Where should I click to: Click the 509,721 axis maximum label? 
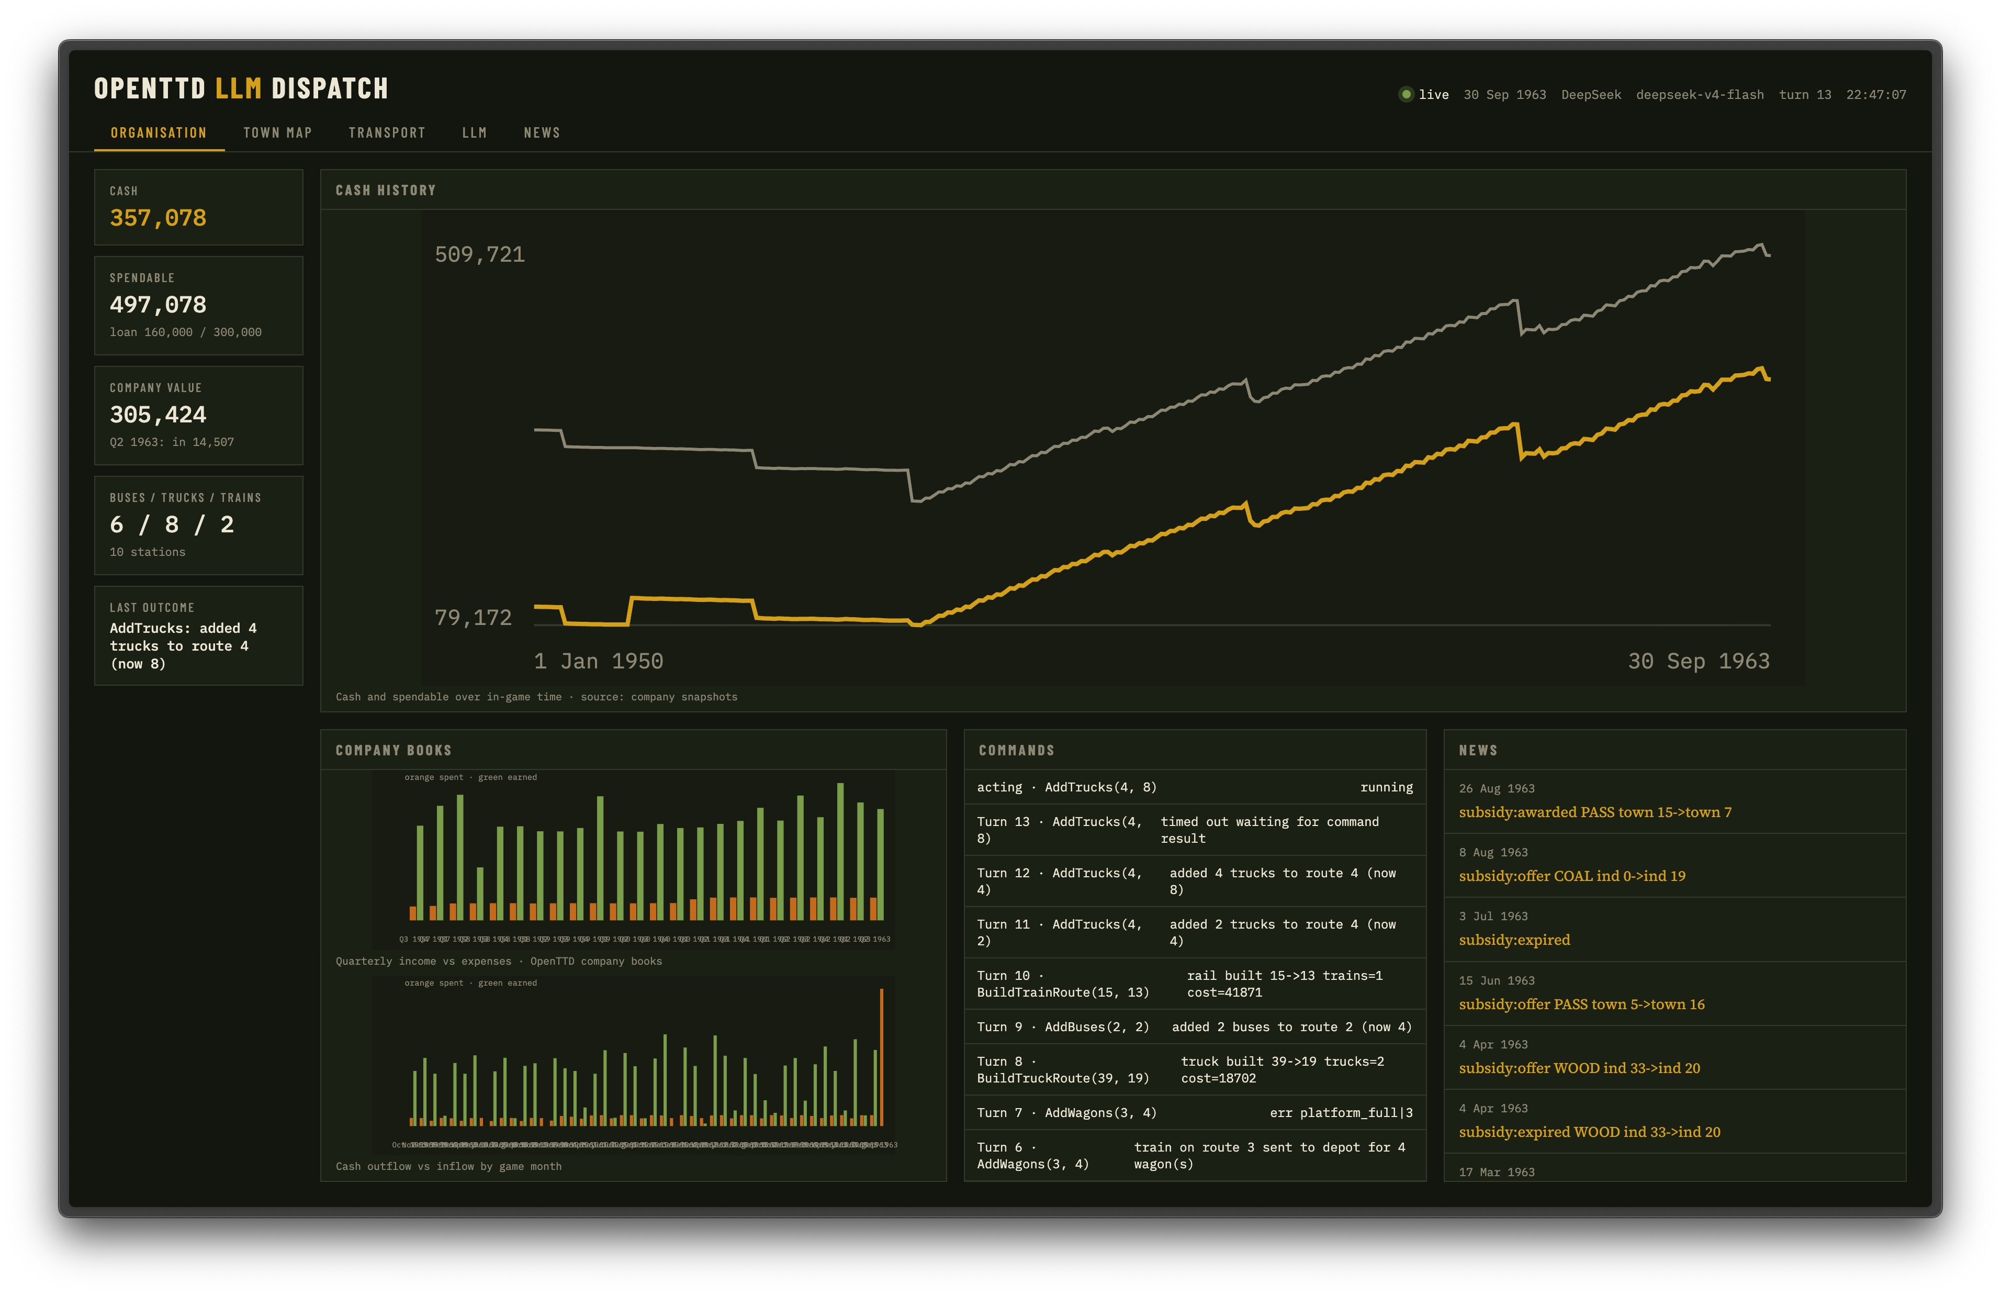(x=480, y=255)
